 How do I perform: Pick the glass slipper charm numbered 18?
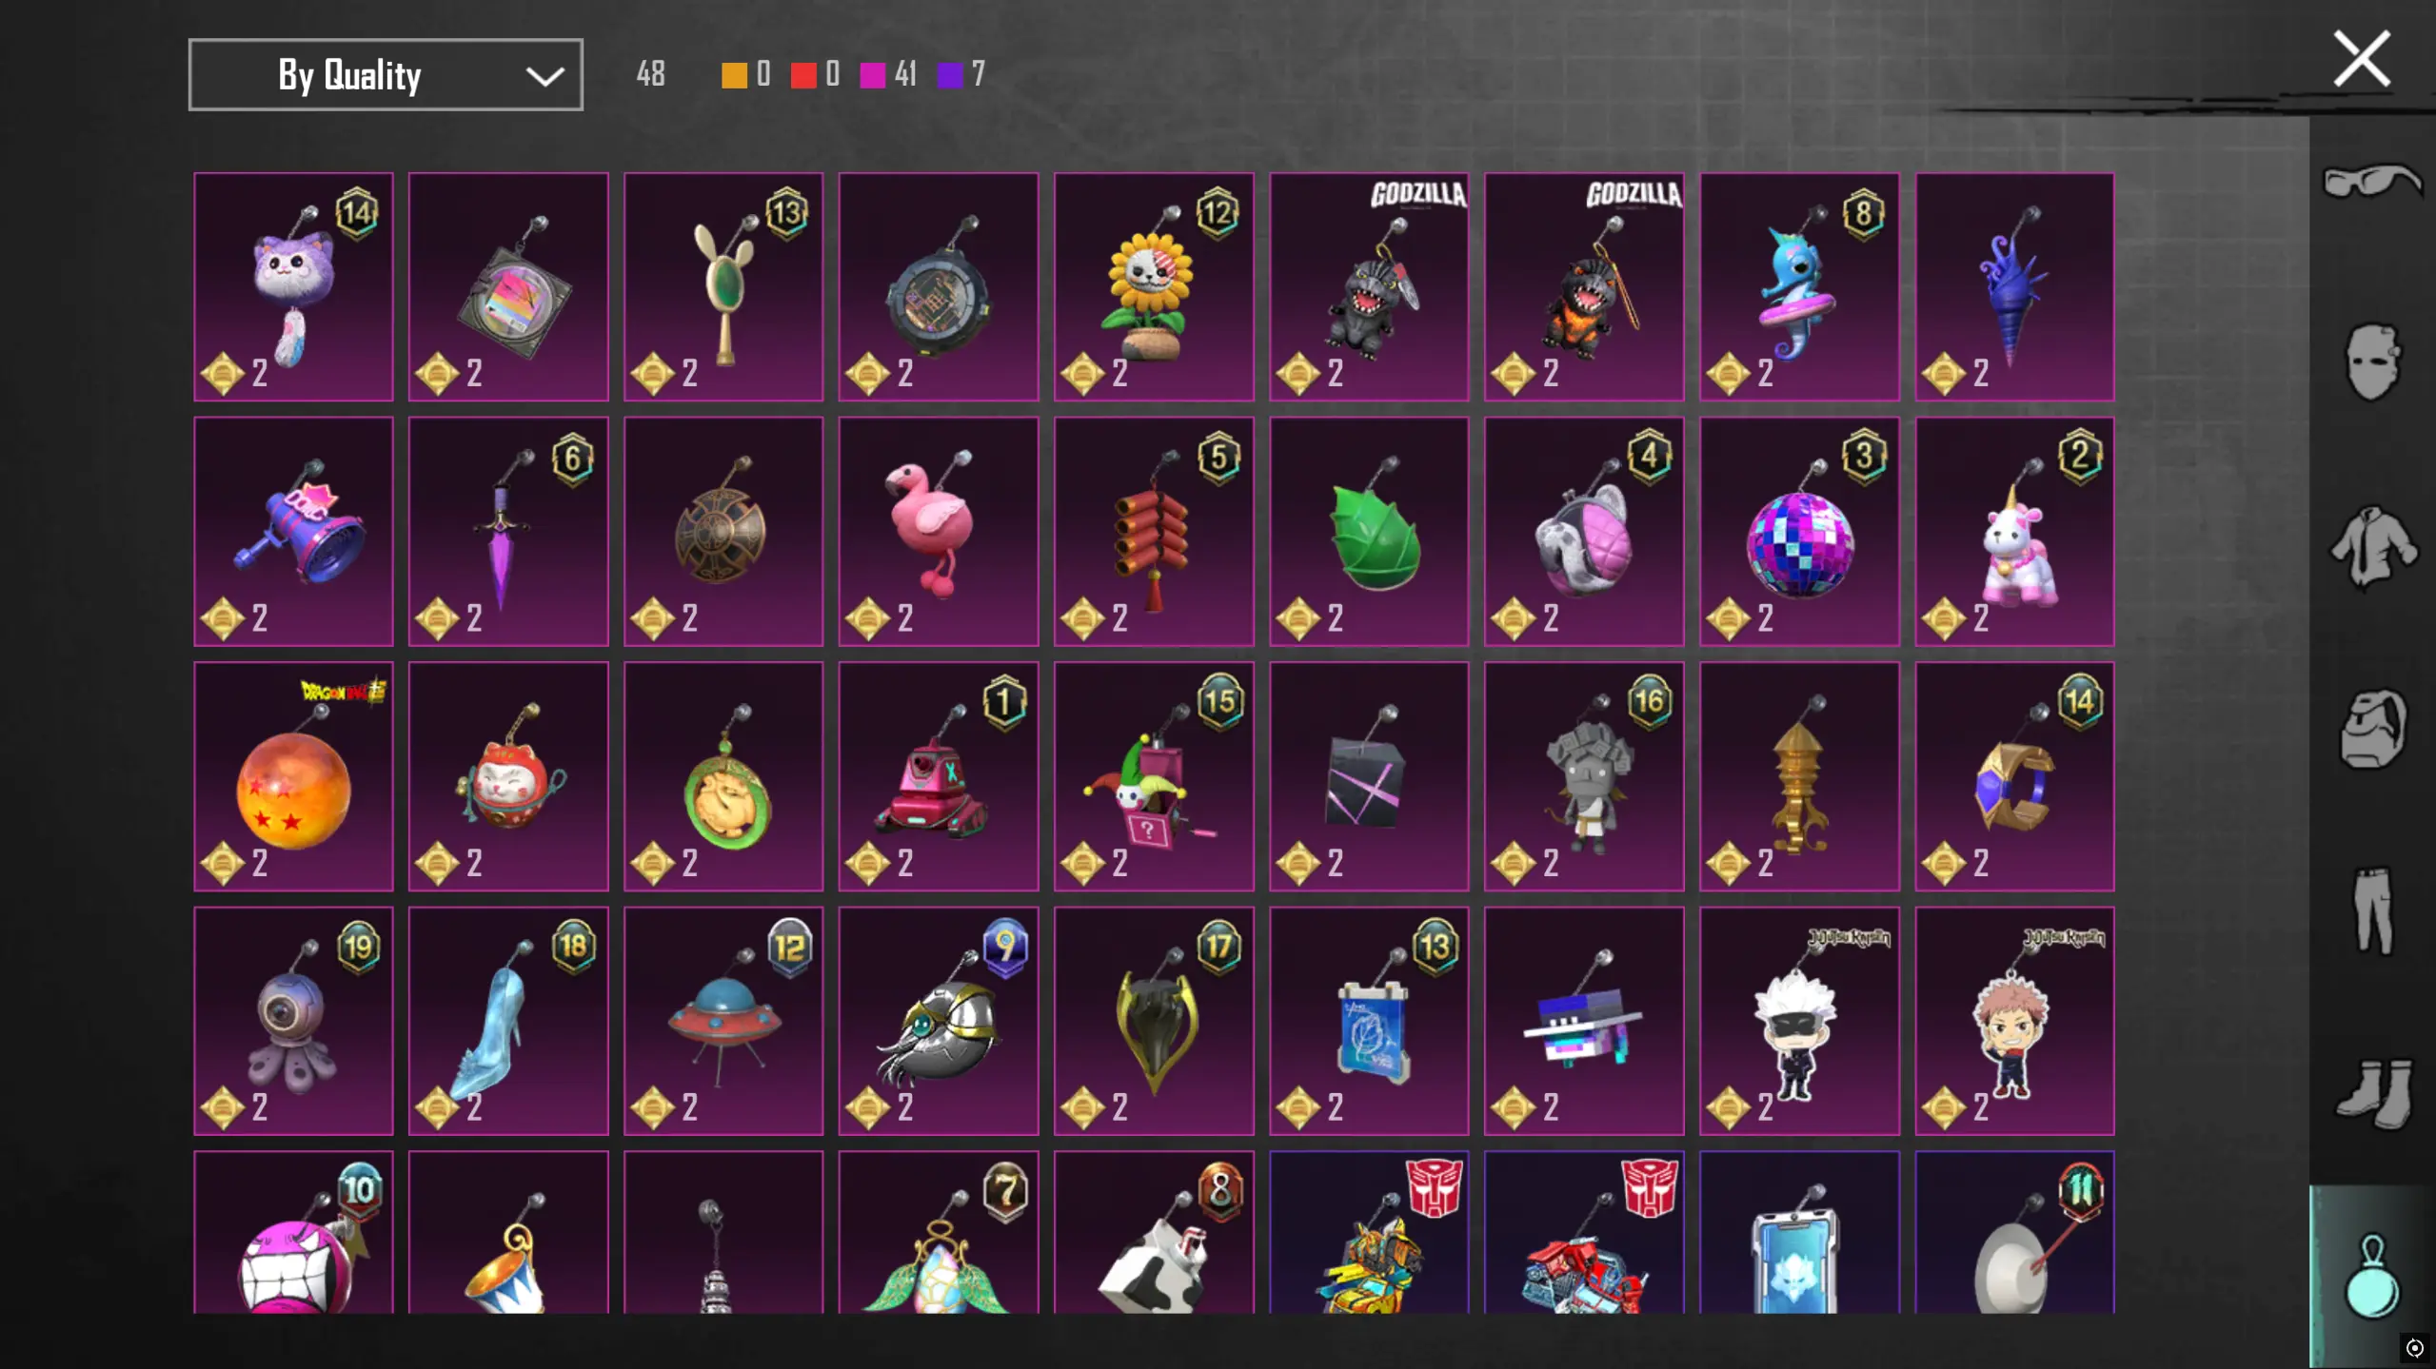508,1021
